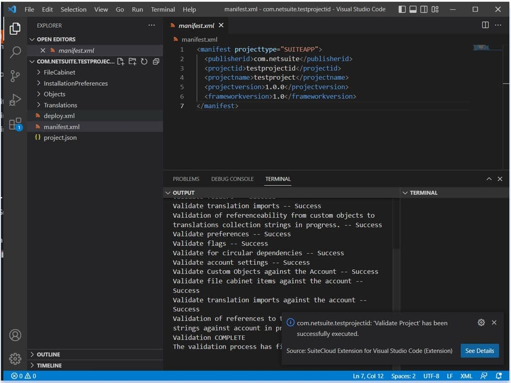Open the Source Control view
The height and width of the screenshot is (383, 511).
pyautogui.click(x=15, y=76)
